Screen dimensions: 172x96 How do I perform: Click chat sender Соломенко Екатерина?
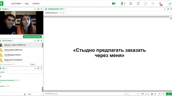(7, 80)
